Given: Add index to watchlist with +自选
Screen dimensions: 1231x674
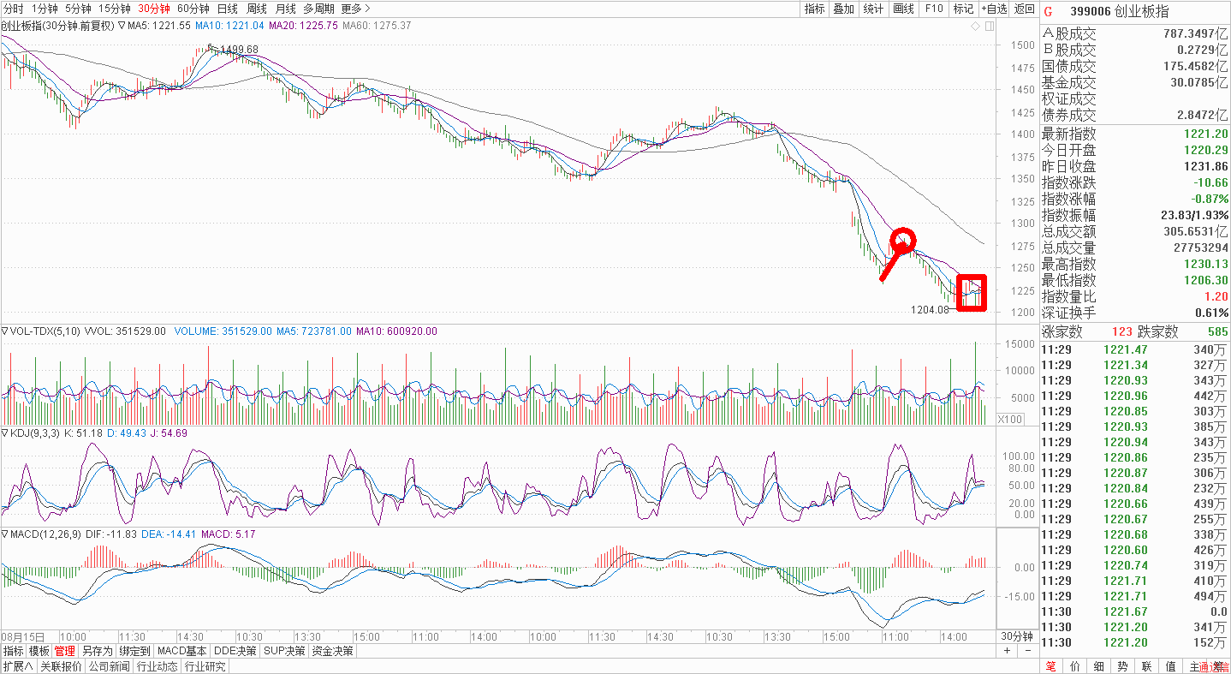Looking at the screenshot, I should tap(994, 9).
